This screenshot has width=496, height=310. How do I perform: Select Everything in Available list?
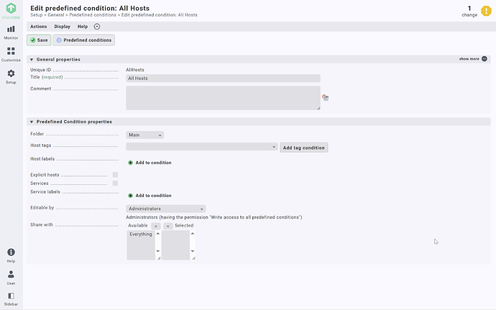(x=141, y=234)
